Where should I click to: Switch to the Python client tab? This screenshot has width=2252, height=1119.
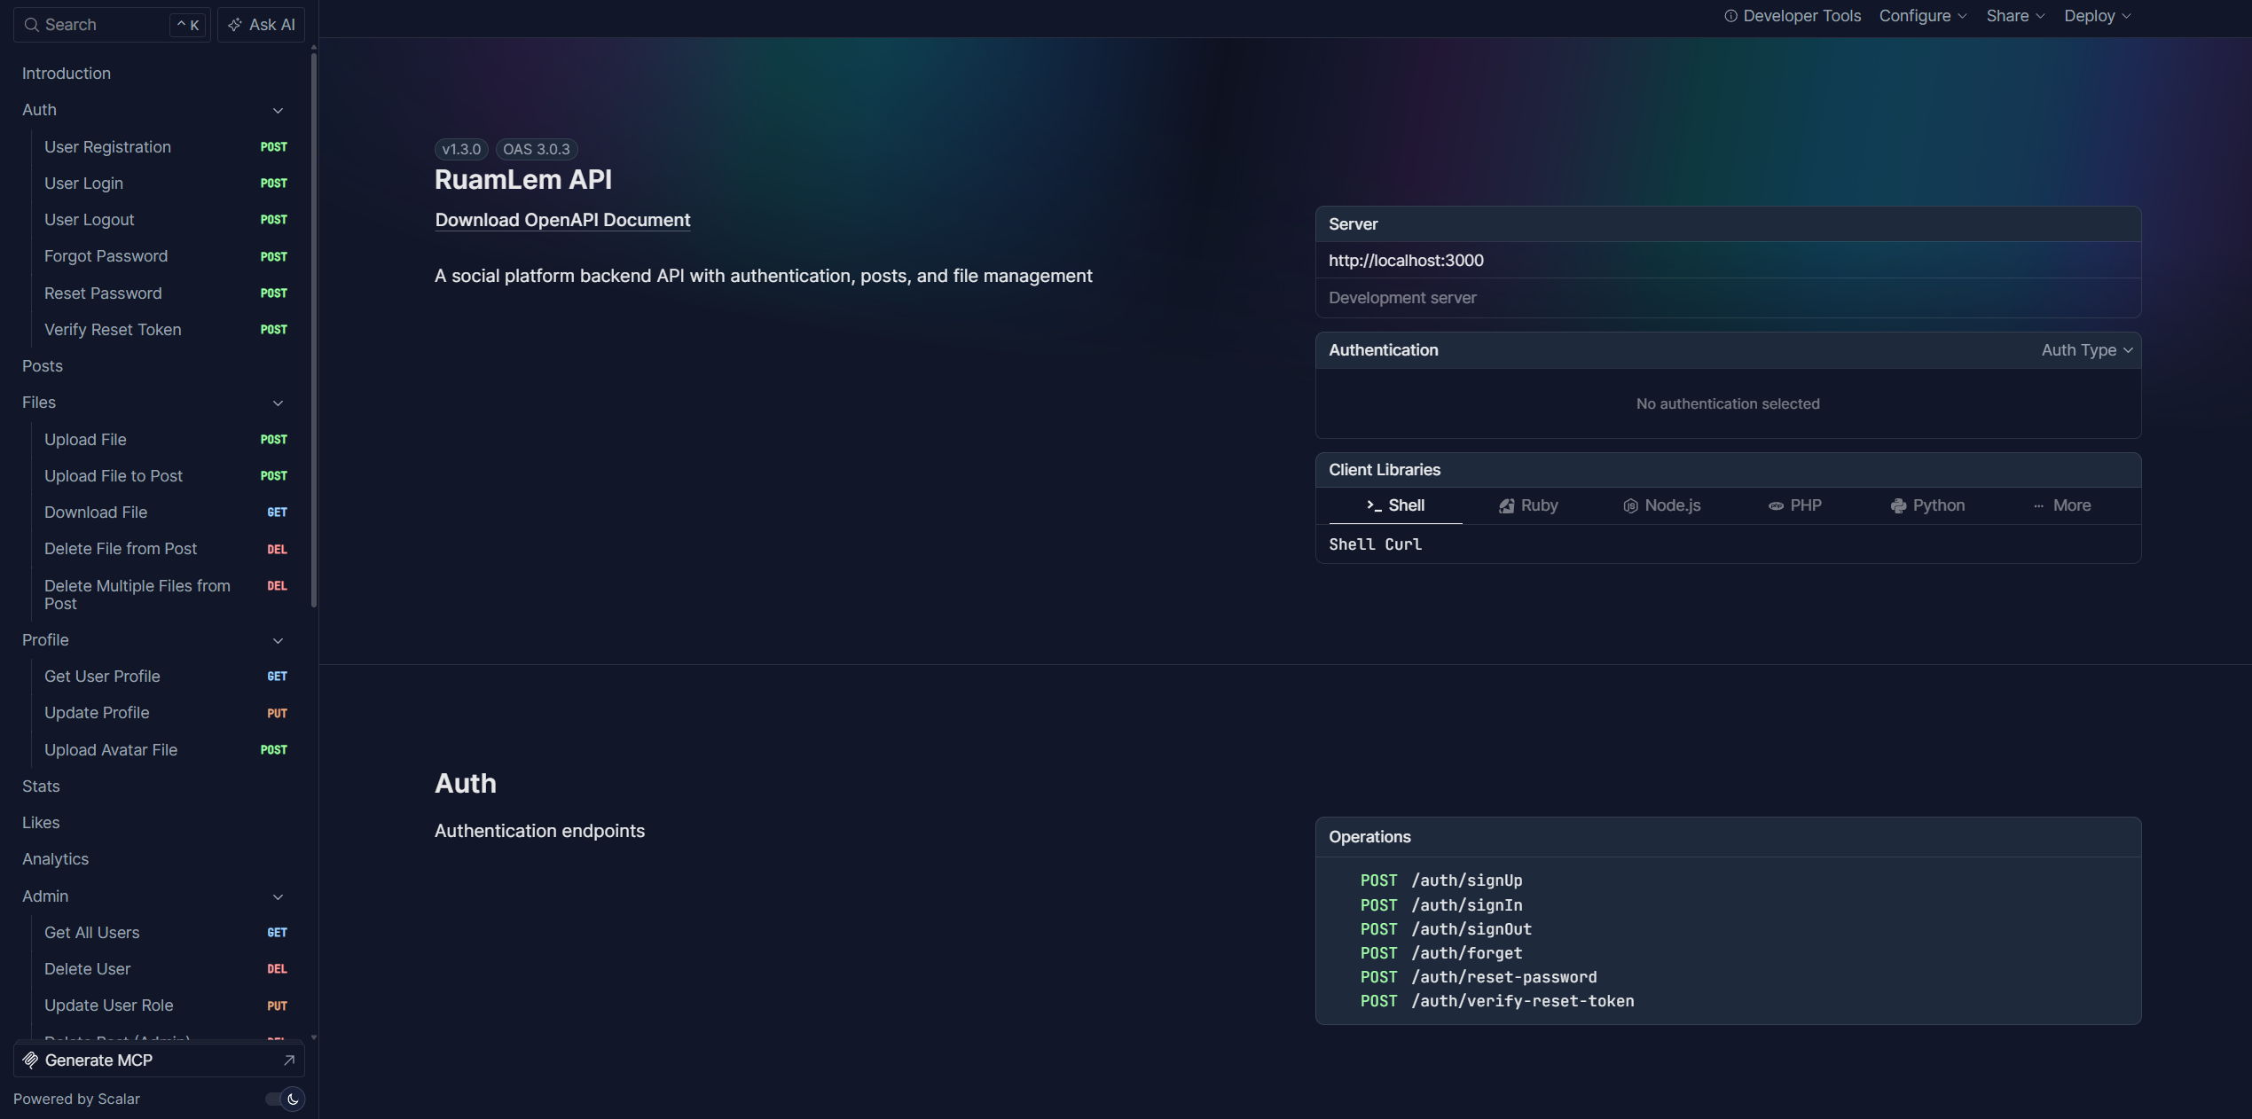pos(1927,505)
